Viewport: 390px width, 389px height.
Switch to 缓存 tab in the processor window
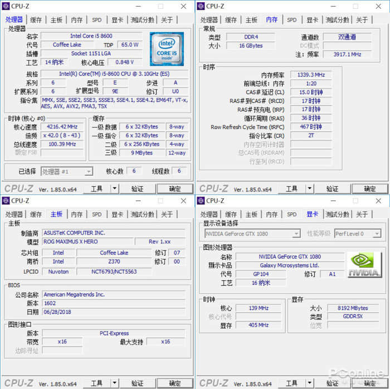(x=36, y=20)
